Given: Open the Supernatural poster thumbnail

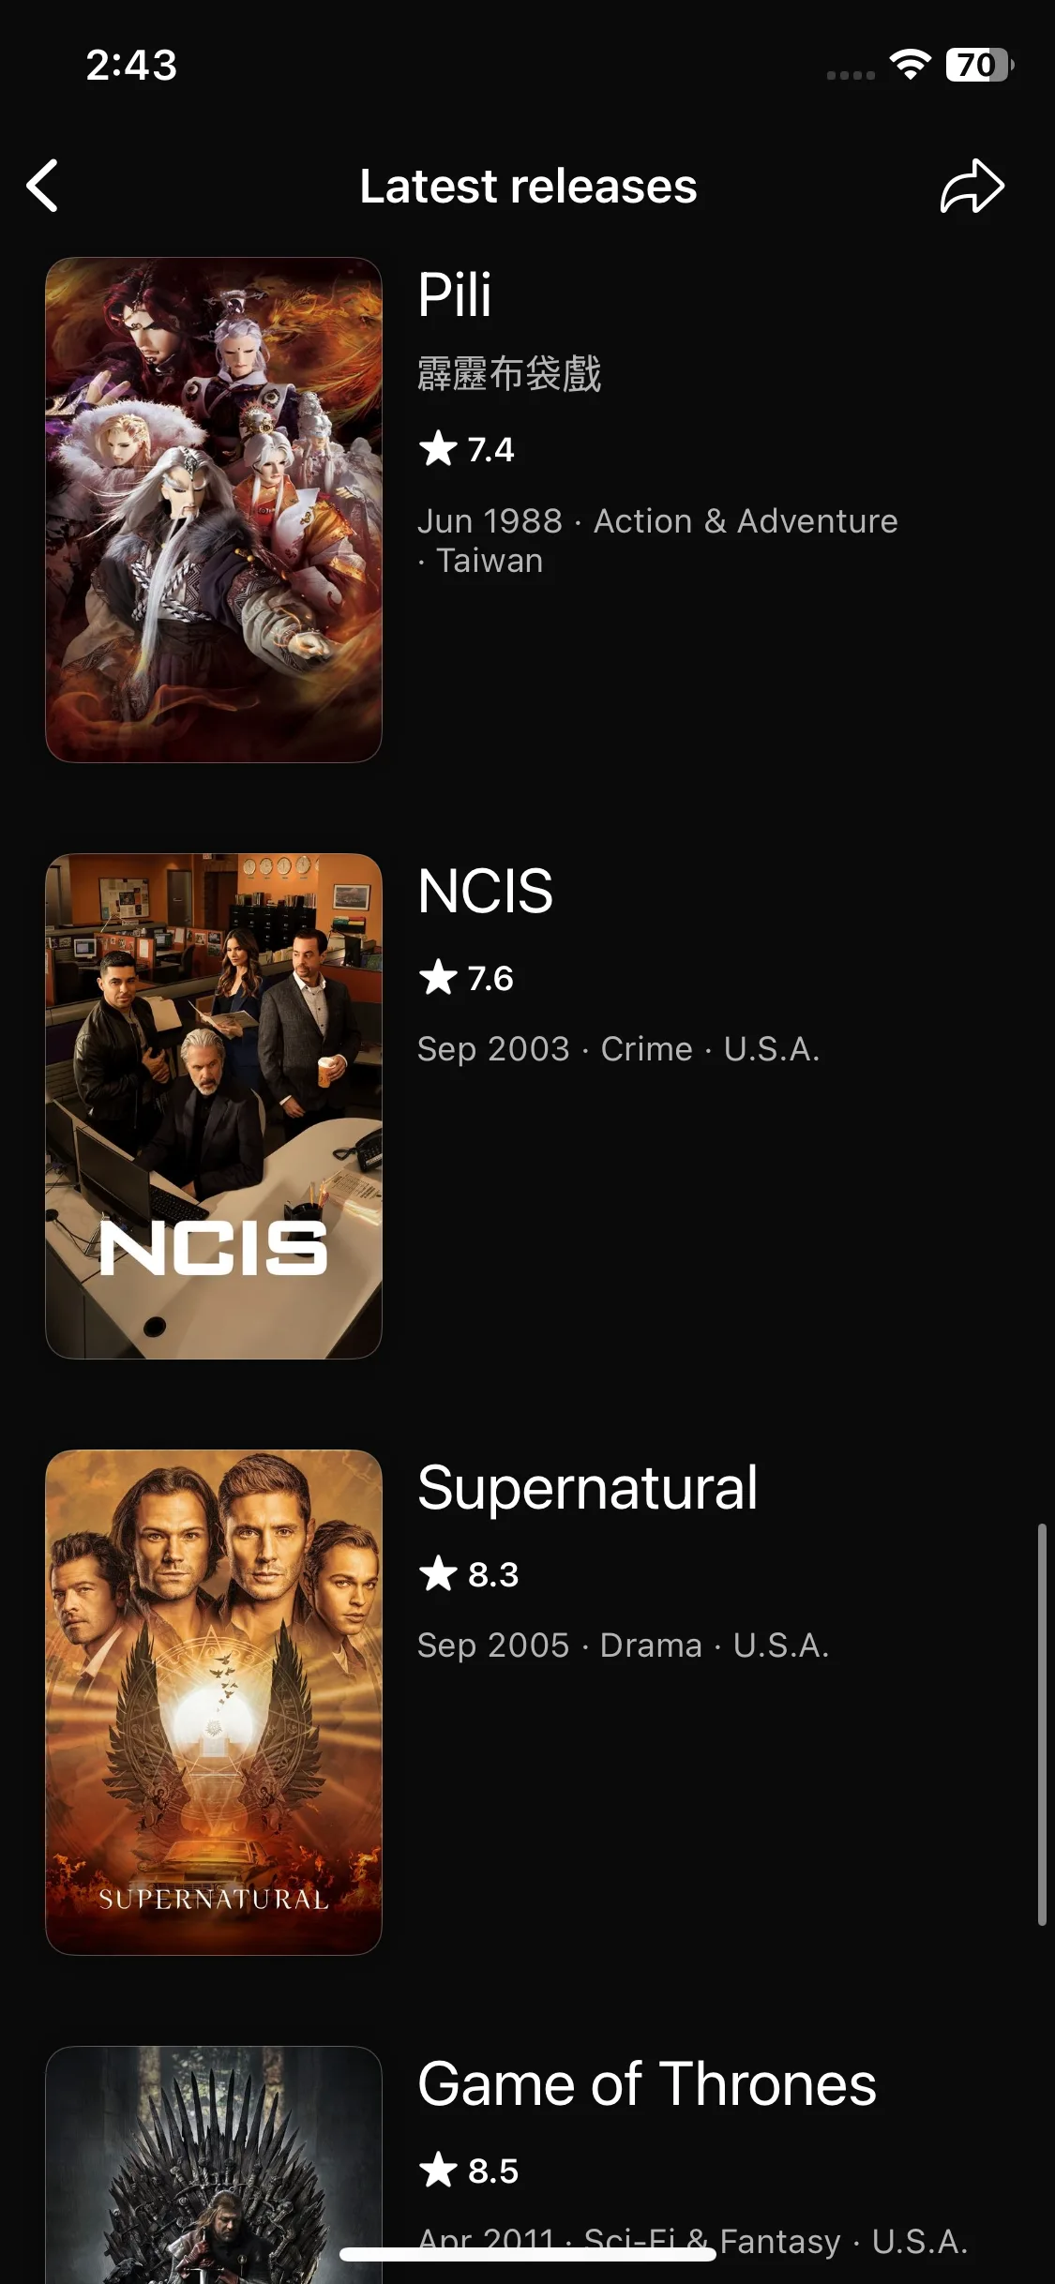Looking at the screenshot, I should pyautogui.click(x=214, y=1703).
